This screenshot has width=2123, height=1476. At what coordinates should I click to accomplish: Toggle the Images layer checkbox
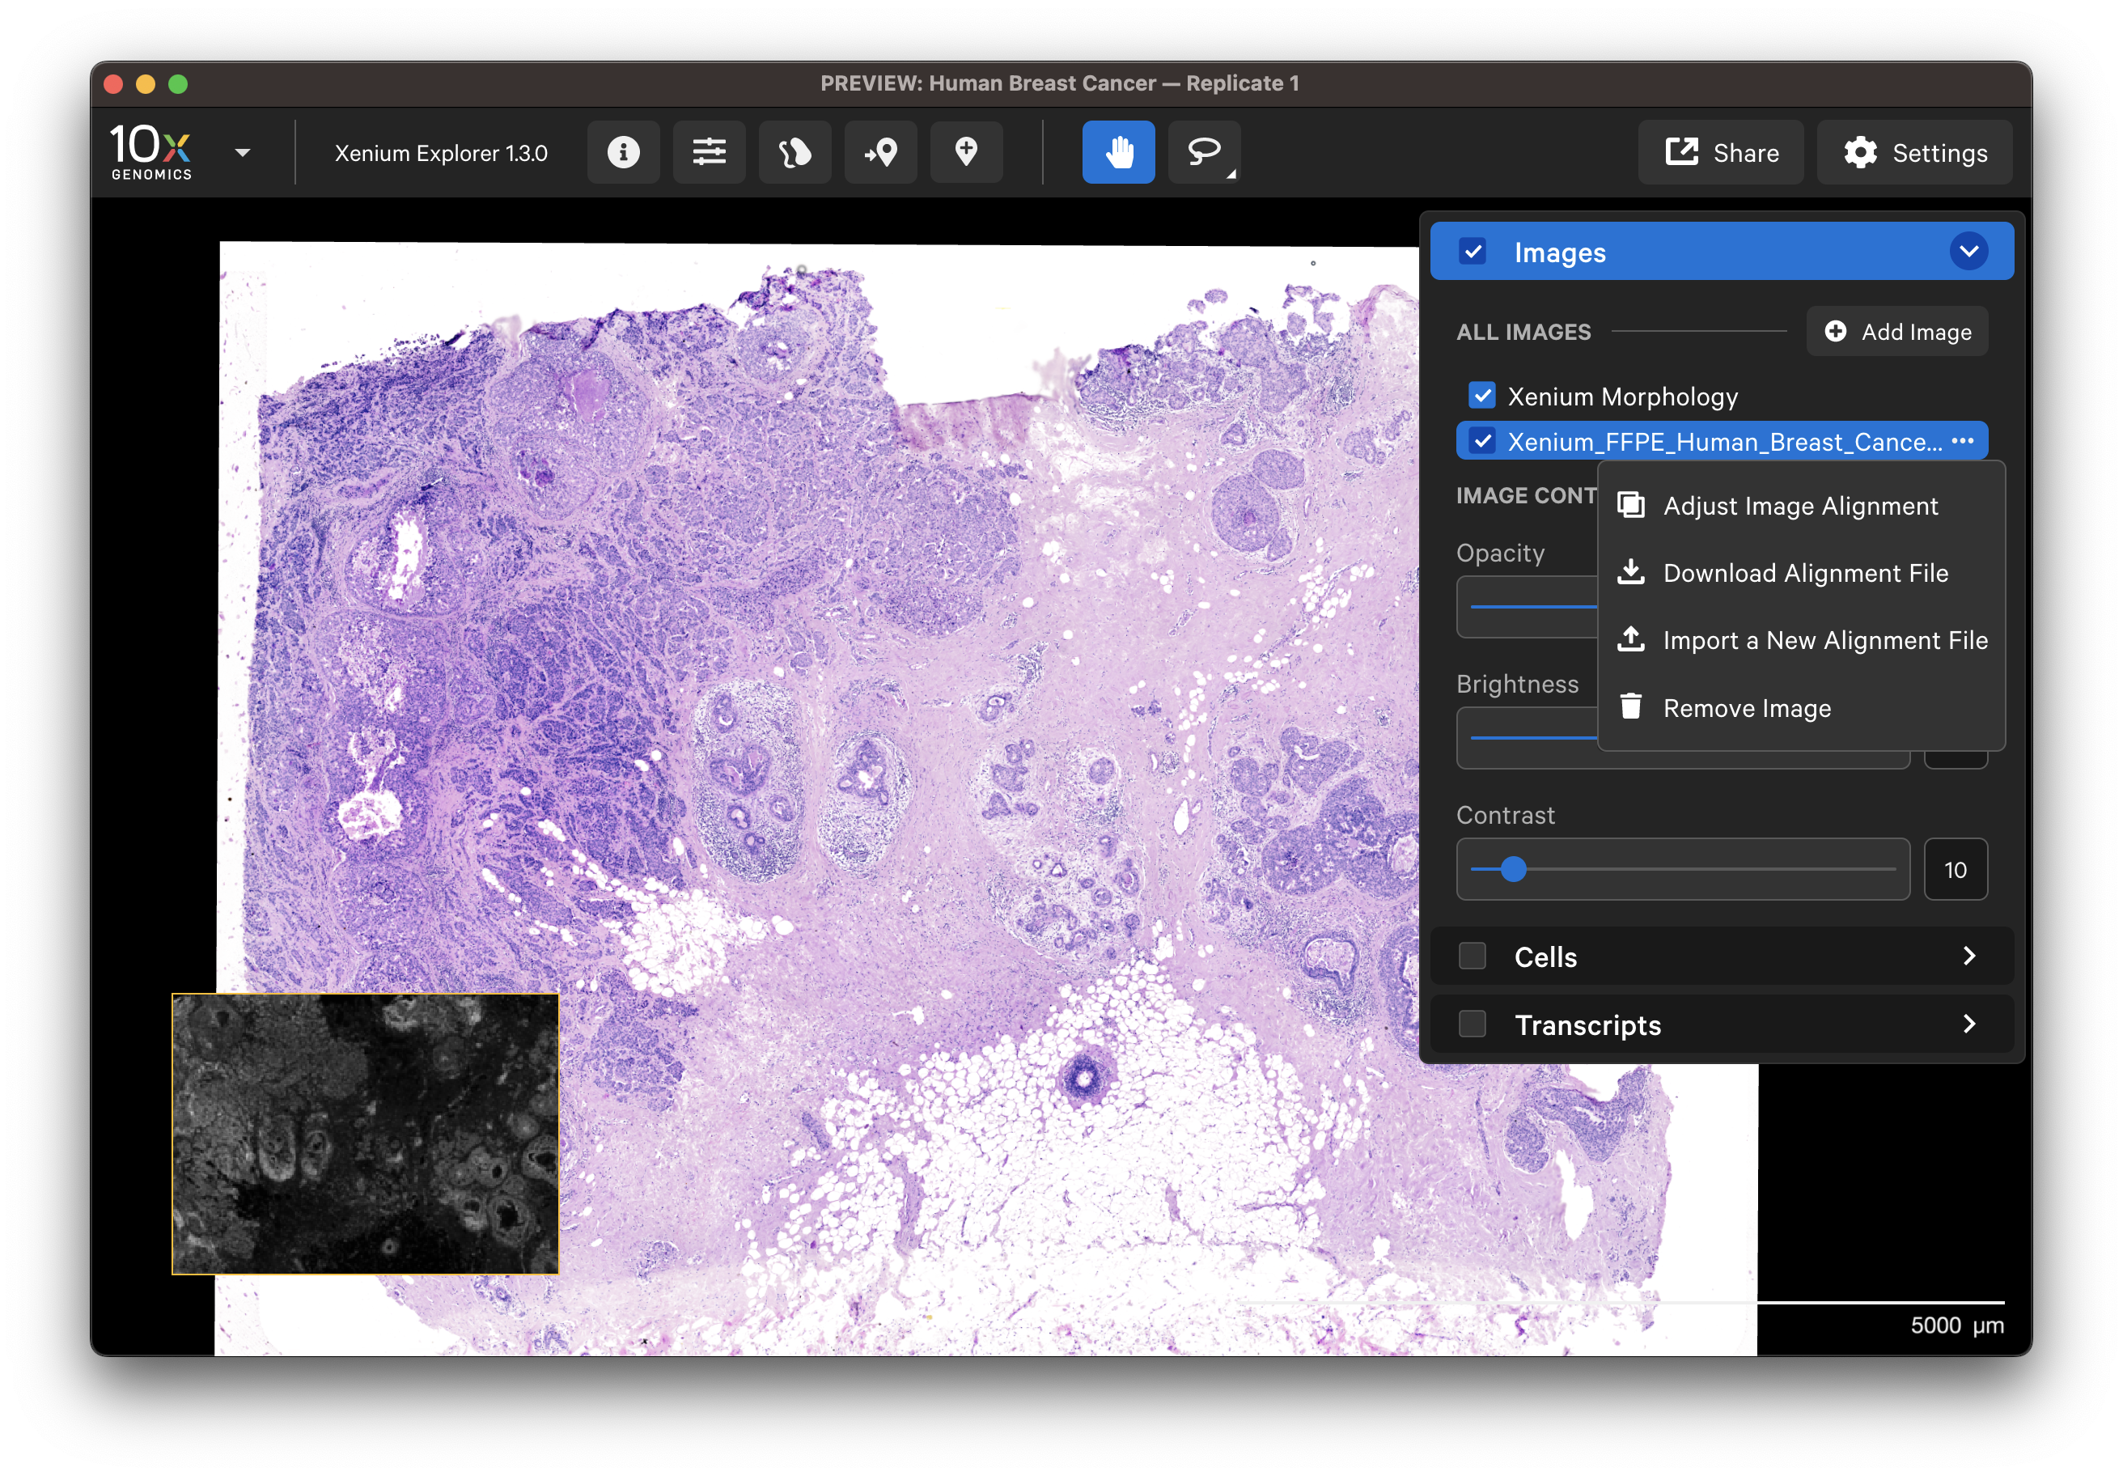coord(1472,252)
